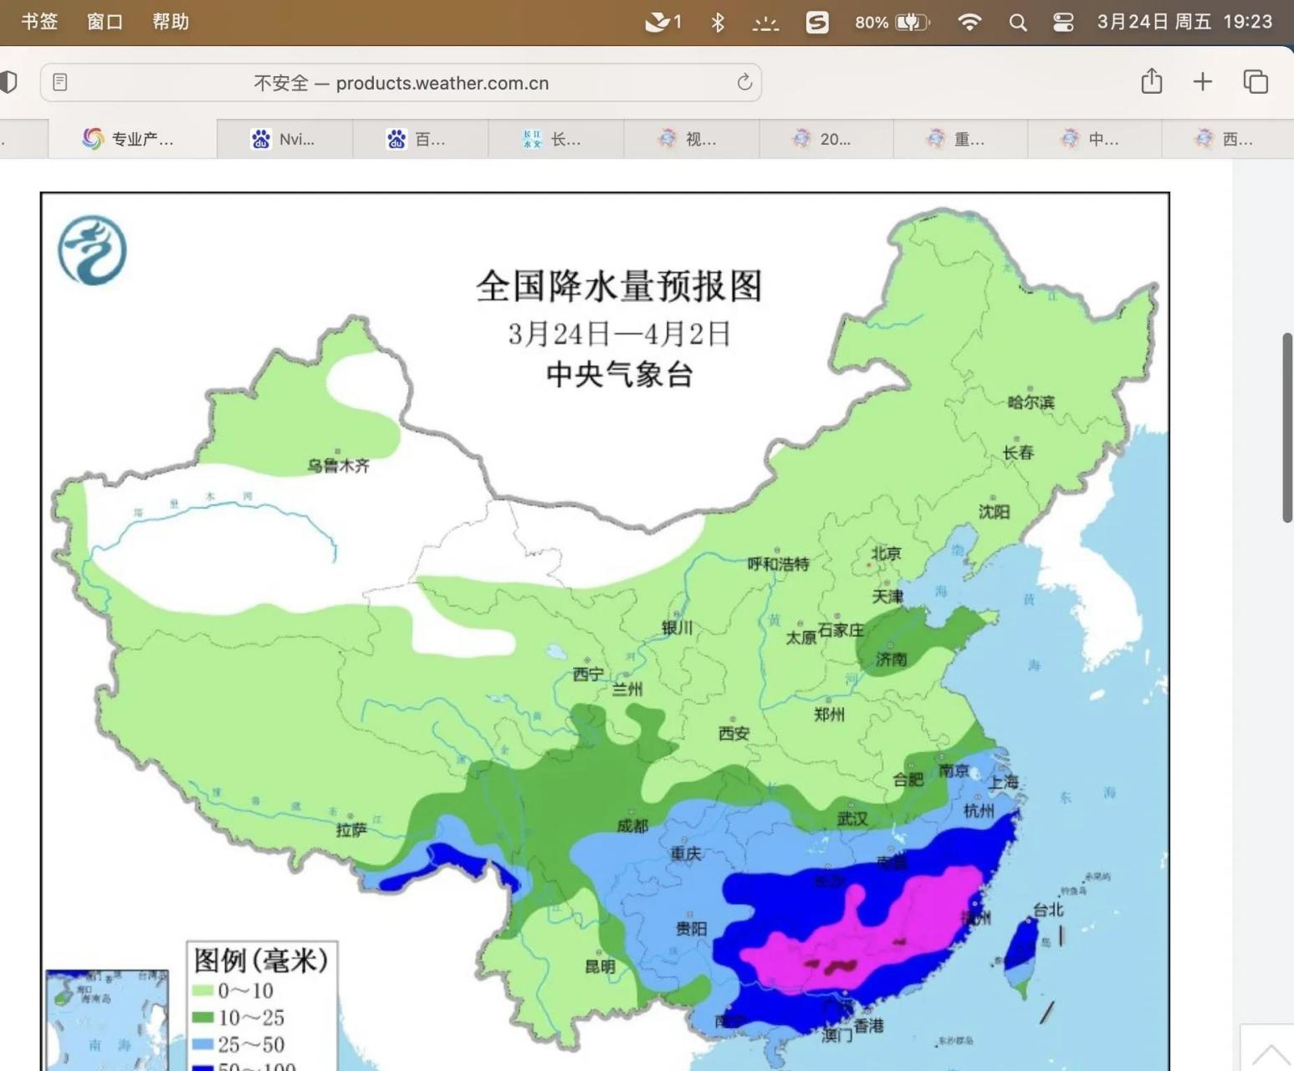Click the 兰州 city label
This screenshot has height=1071, width=1294.
(x=627, y=689)
